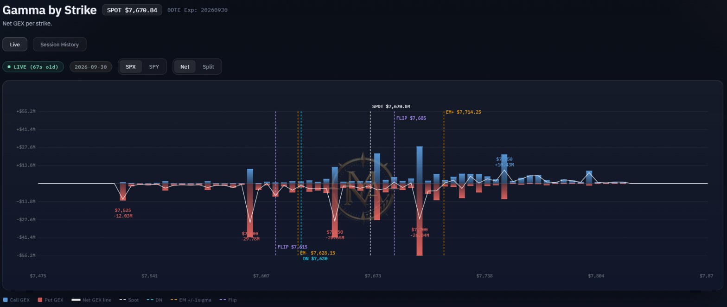727x307 pixels.
Task: Click the -$13.8M y-axis label
Action: (26, 202)
